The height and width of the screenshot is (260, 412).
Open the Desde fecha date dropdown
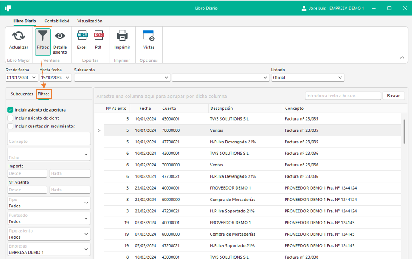click(34, 78)
